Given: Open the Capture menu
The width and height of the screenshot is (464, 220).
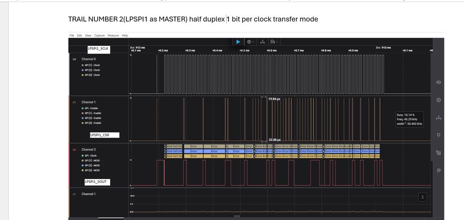Looking at the screenshot, I should 99,35.
